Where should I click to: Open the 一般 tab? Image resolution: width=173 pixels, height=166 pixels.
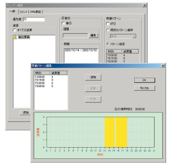pos(13,11)
